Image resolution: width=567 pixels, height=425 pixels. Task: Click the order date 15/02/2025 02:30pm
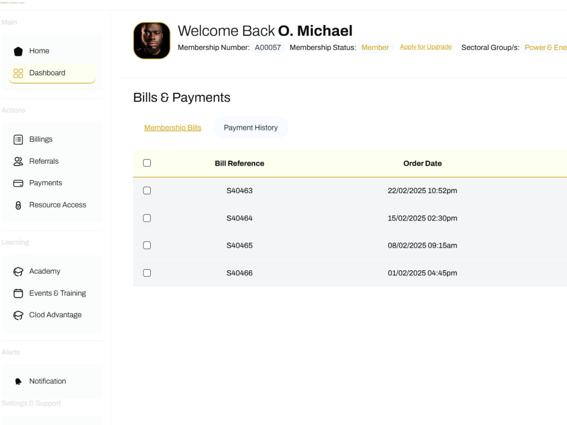422,218
